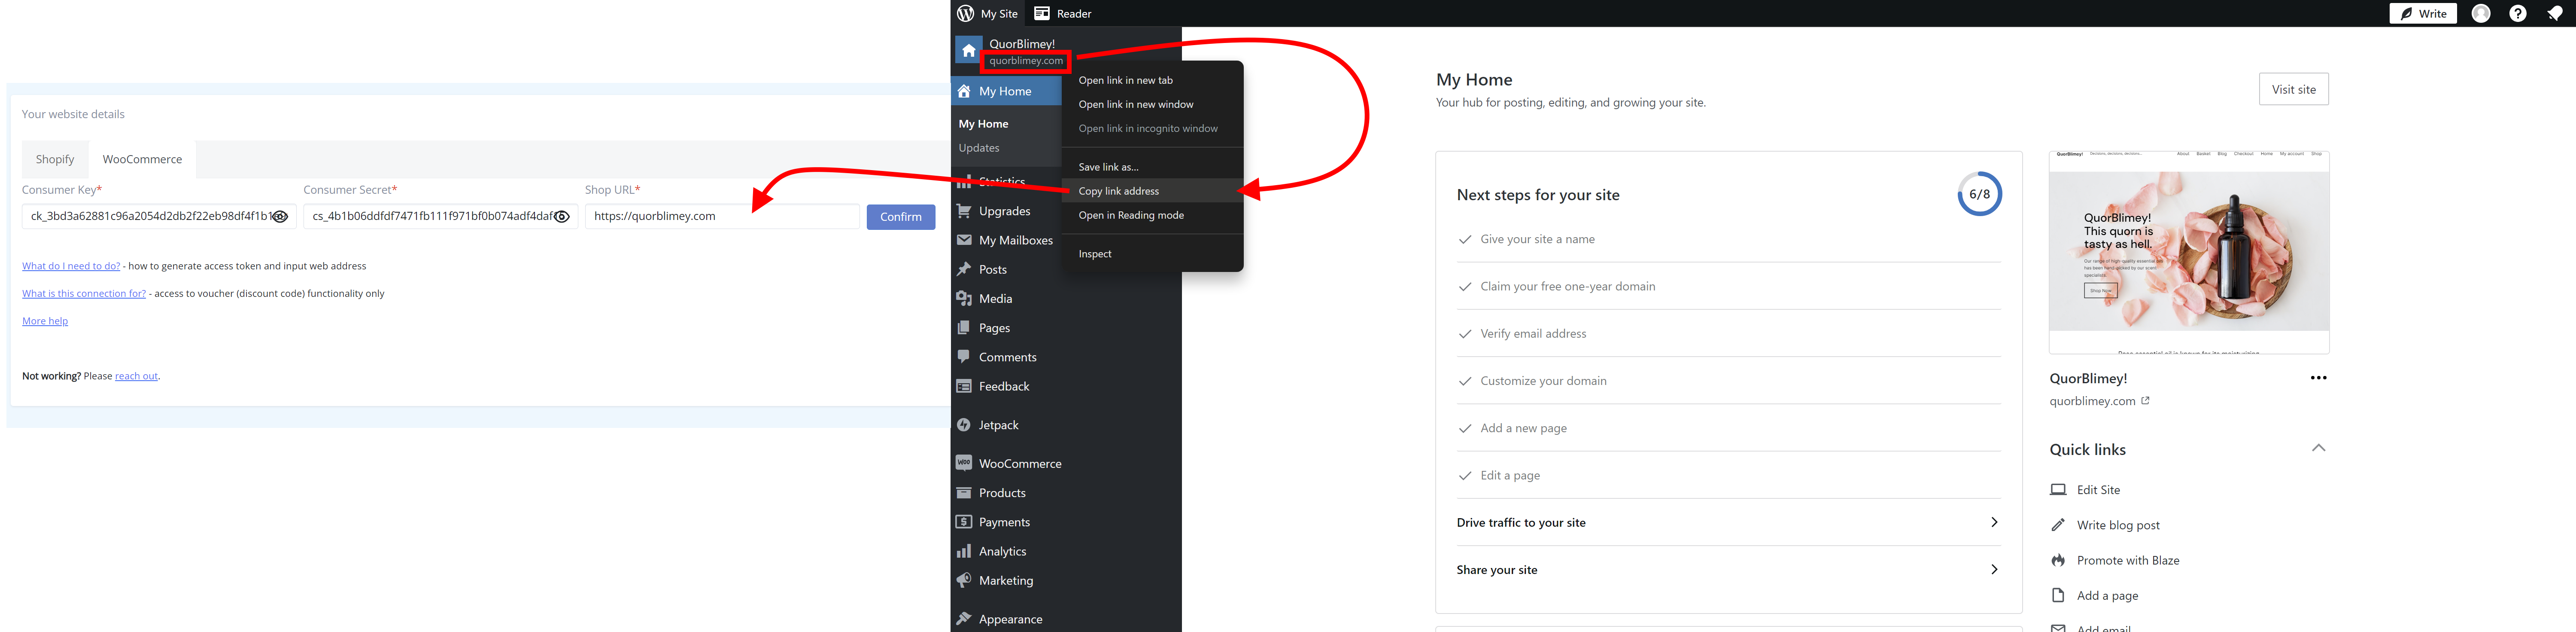Click the Payments dollar icon
Viewport: 2576px width, 632px height.
964,522
